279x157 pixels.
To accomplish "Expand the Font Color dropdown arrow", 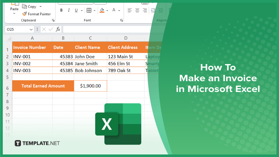I will (119, 10).
